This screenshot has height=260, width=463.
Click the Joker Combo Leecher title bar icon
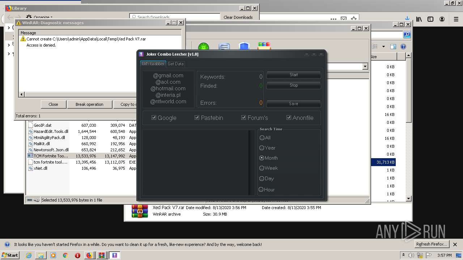(142, 54)
